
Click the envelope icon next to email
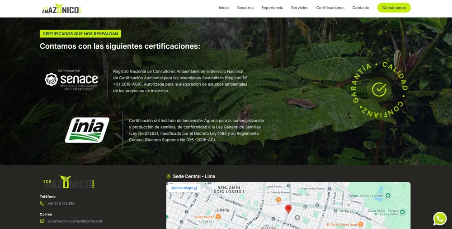42,221
